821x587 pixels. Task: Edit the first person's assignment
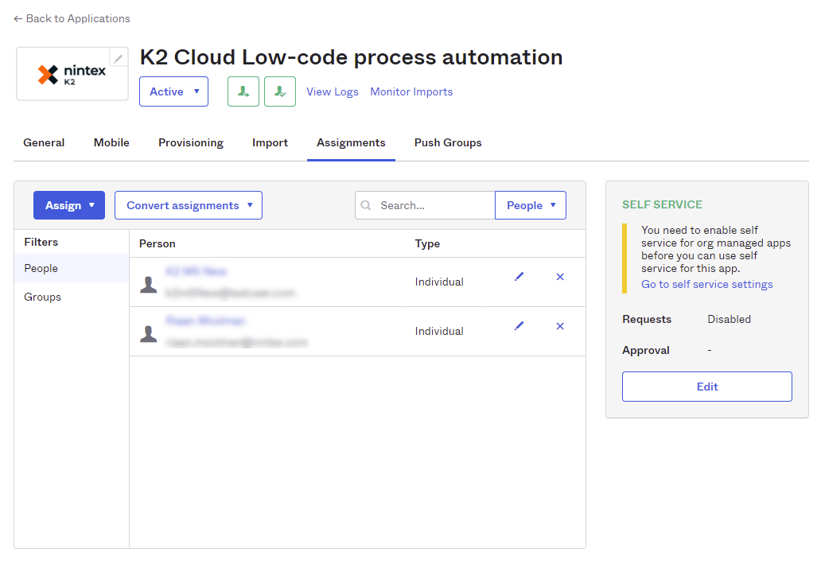(x=519, y=277)
